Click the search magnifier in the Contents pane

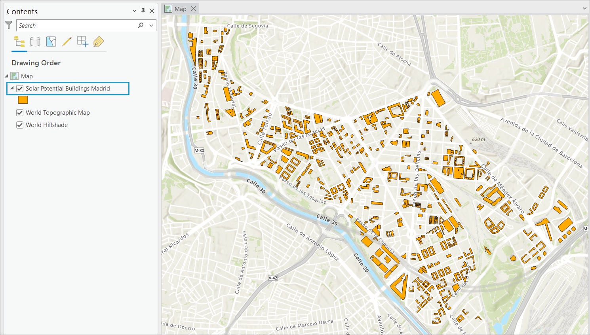click(141, 25)
